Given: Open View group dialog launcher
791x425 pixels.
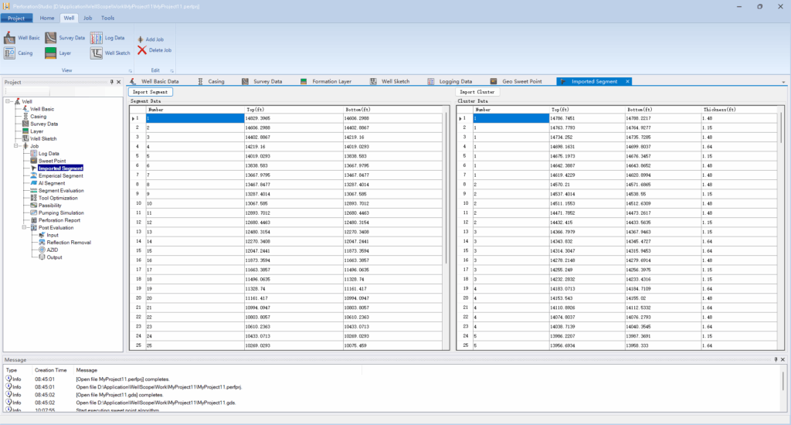Looking at the screenshot, I should click(130, 70).
